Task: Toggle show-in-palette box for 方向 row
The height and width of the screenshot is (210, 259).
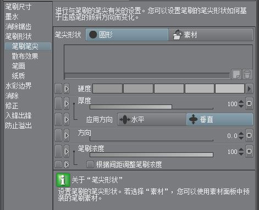Action: coord(58,135)
